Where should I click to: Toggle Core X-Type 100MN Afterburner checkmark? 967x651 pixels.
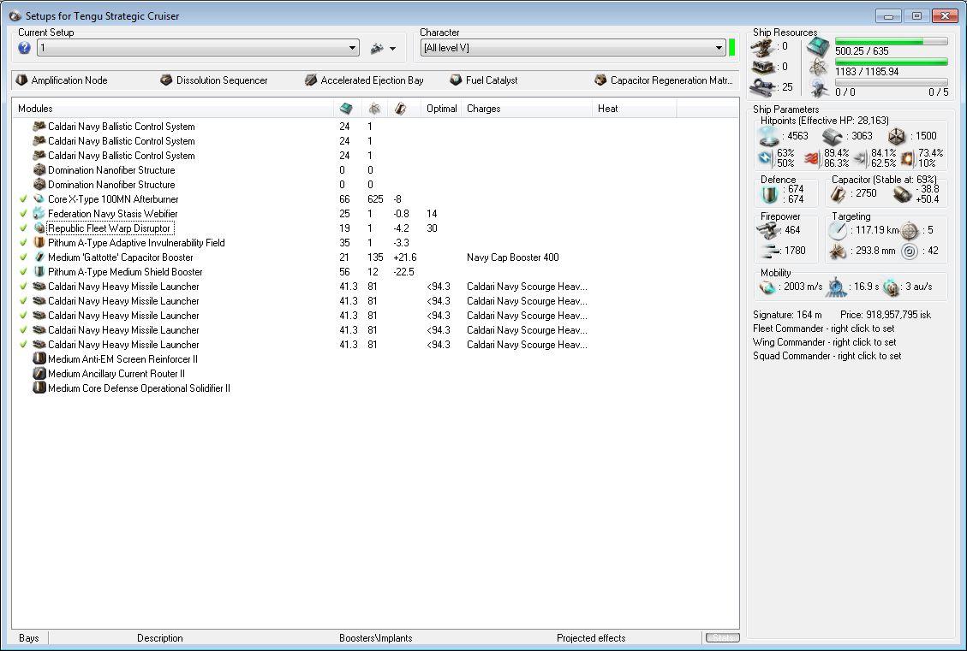23,199
